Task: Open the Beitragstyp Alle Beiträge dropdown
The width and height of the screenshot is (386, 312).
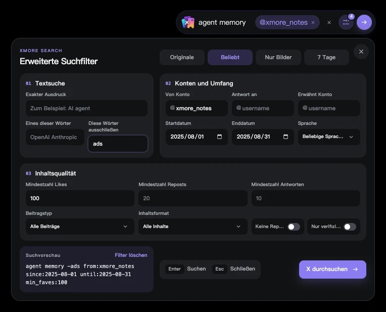Action: [80, 226]
